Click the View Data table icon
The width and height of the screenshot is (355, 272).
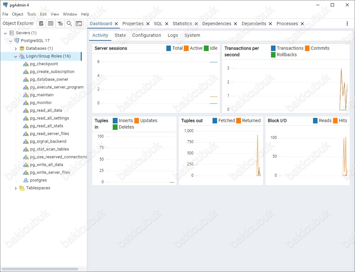51,24
